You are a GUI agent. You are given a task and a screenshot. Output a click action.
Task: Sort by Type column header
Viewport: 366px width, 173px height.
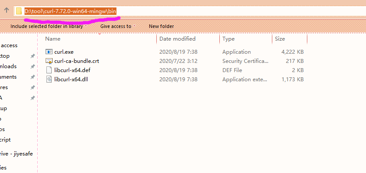tap(229, 39)
